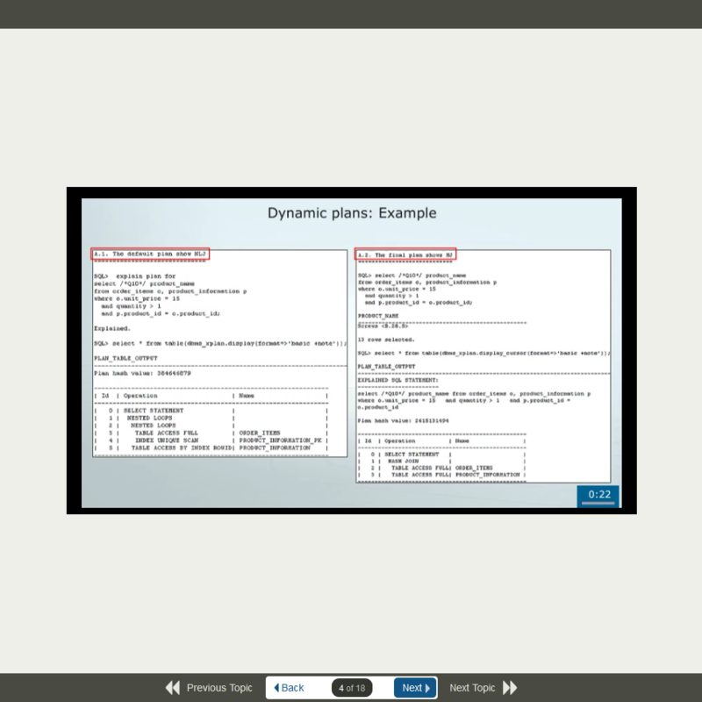
Task: Click text 'Plan hash value: 2615131494'
Action: tap(403, 420)
